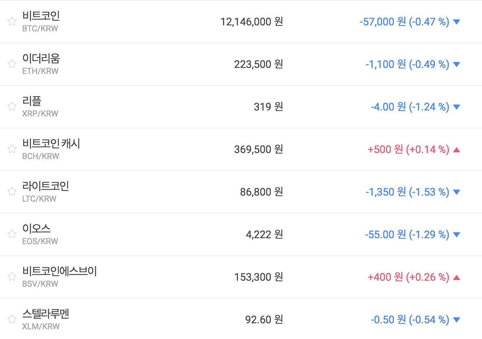This screenshot has height=339, width=482.
Task: Click the blue down arrow for Bitcoin
Action: tap(456, 22)
